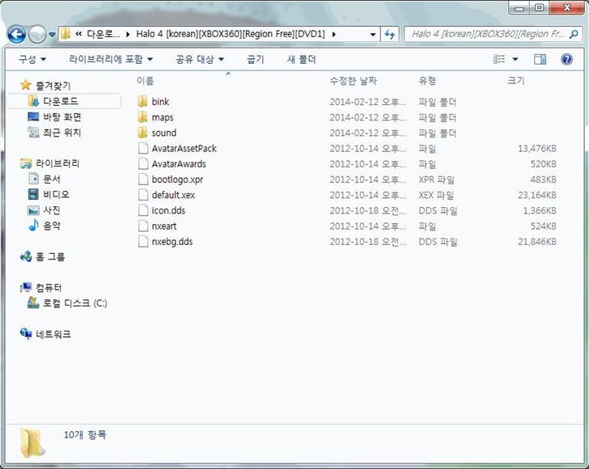The image size is (589, 469).
Task: Open 음악 library in sidebar
Action: click(x=52, y=226)
